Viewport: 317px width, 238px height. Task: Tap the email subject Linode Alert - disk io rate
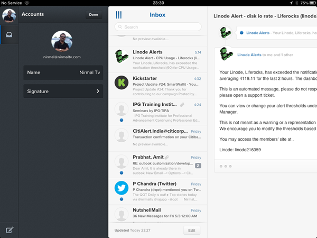(265, 16)
